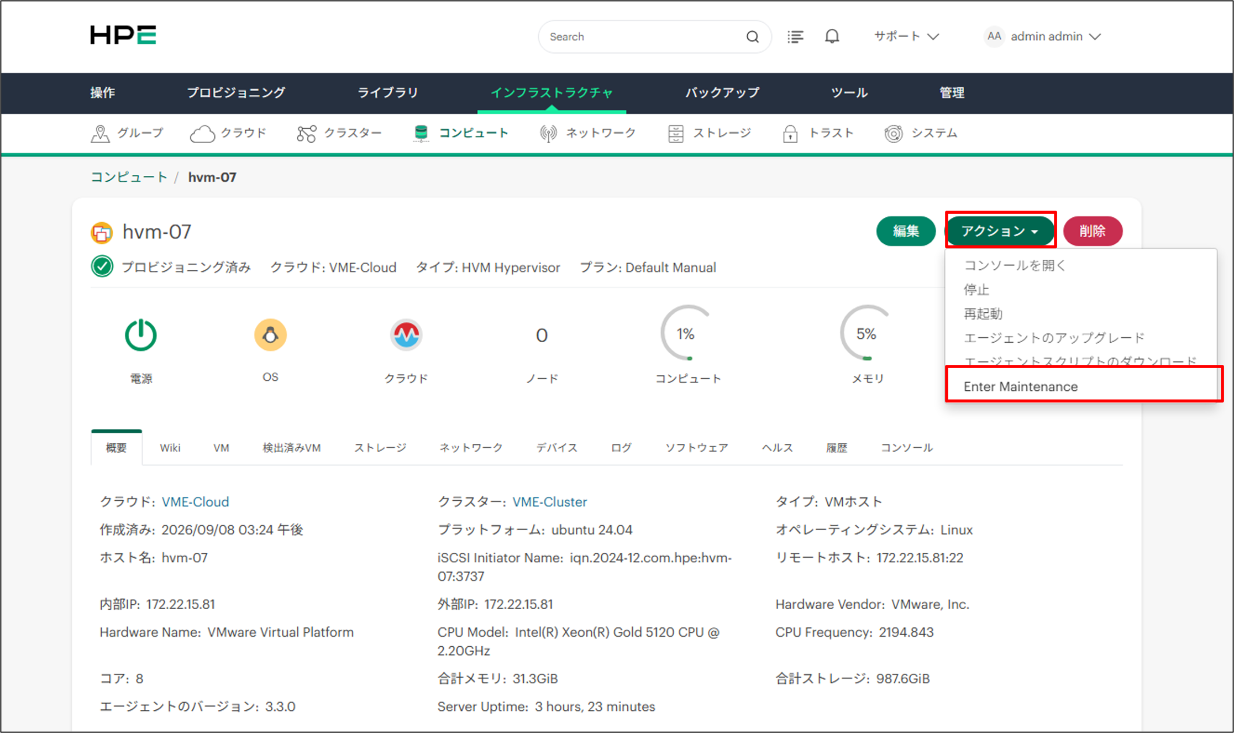Expand the サポート dropdown

coord(906,36)
